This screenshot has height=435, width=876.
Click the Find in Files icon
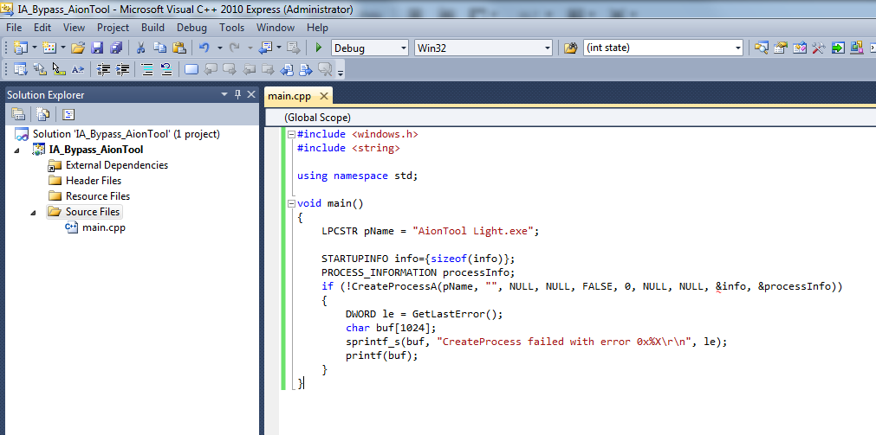click(570, 48)
